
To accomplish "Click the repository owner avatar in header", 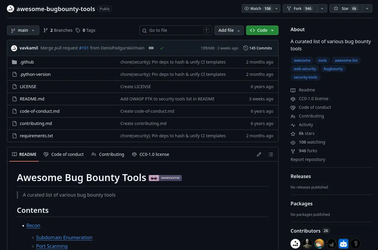I will (x=11, y=9).
